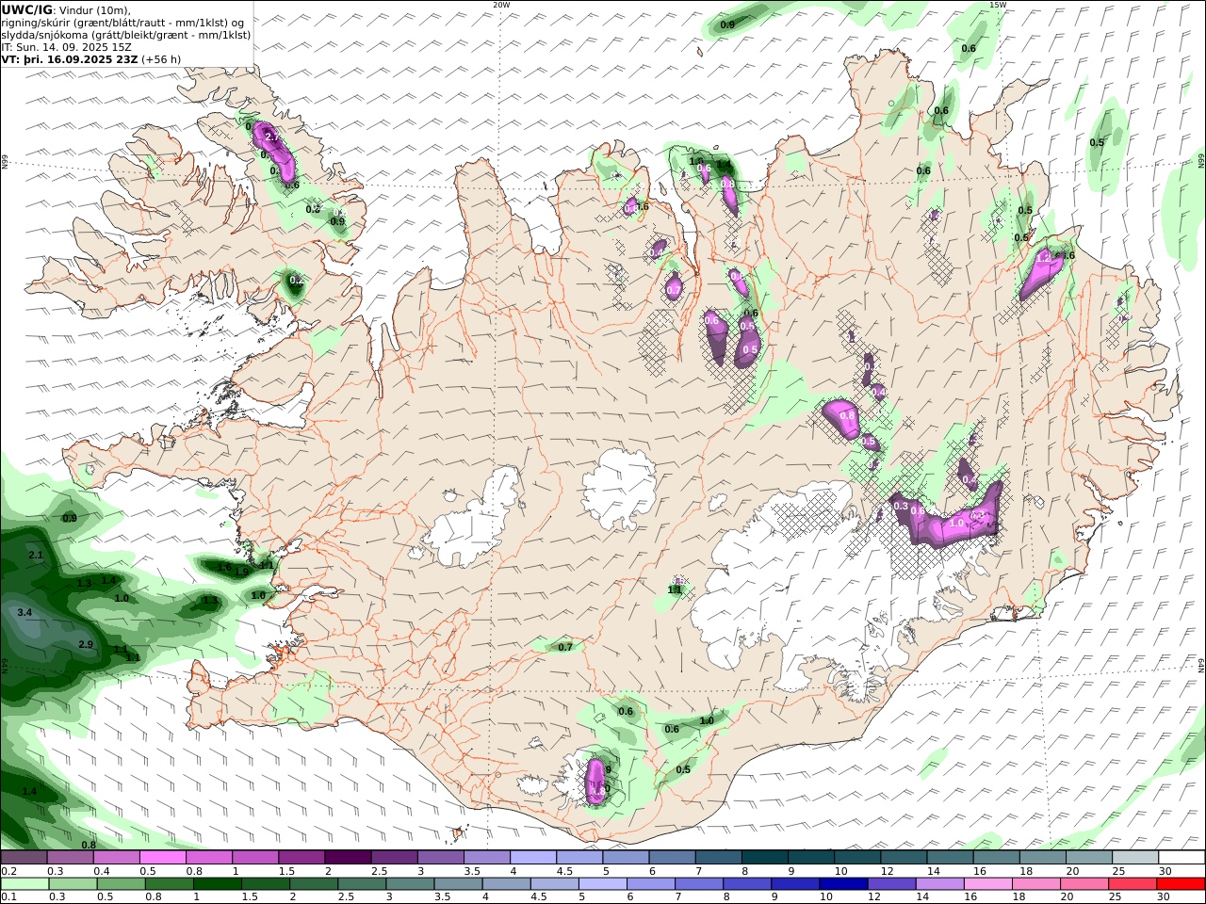Click the 3.4 precipitation value offshore west
Image resolution: width=1206 pixels, height=904 pixels.
[25, 612]
